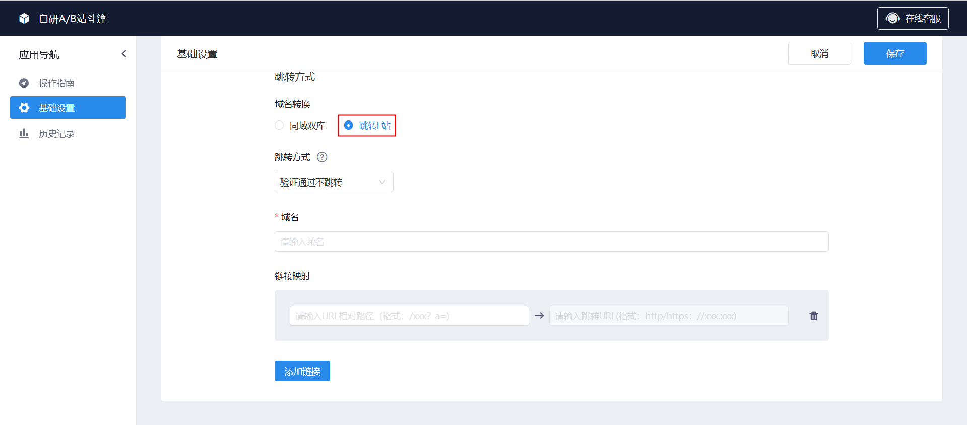967x425 pixels.
Task: Select the 跳转F站 radio option
Action: pos(367,125)
